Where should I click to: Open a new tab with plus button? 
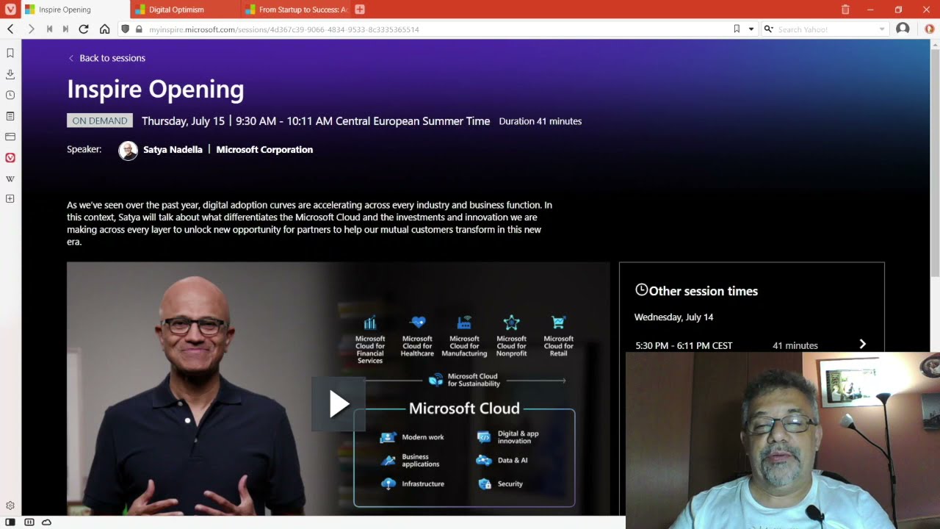[x=360, y=10]
